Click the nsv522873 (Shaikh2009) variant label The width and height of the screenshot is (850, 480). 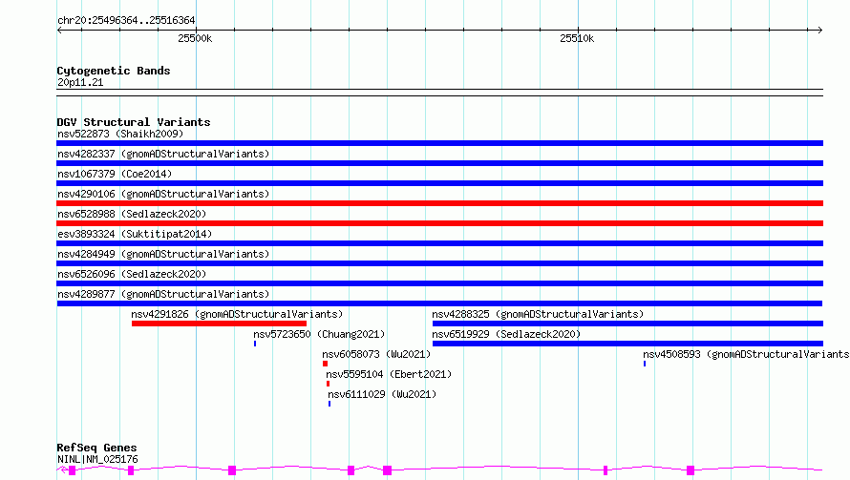pyautogui.click(x=120, y=134)
